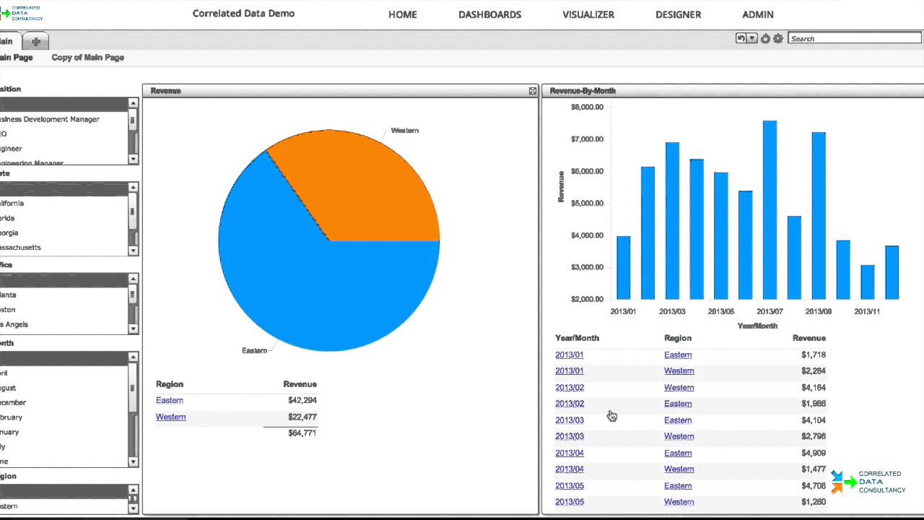
Task: Click the Western link in Revenue table
Action: (171, 417)
